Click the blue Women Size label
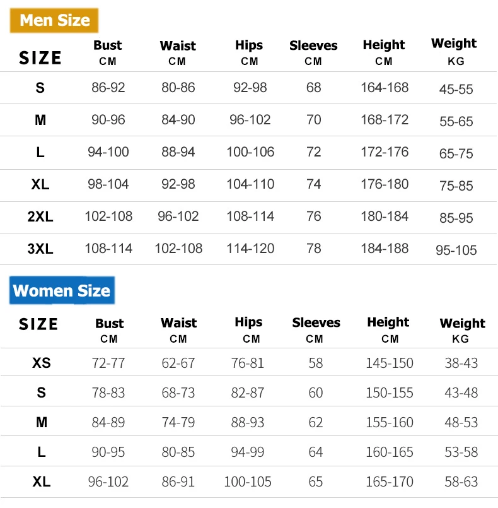 point(62,290)
